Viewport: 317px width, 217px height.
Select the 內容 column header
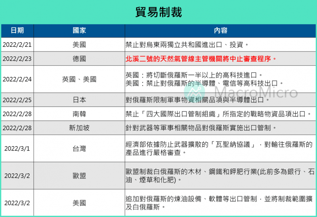click(x=220, y=30)
